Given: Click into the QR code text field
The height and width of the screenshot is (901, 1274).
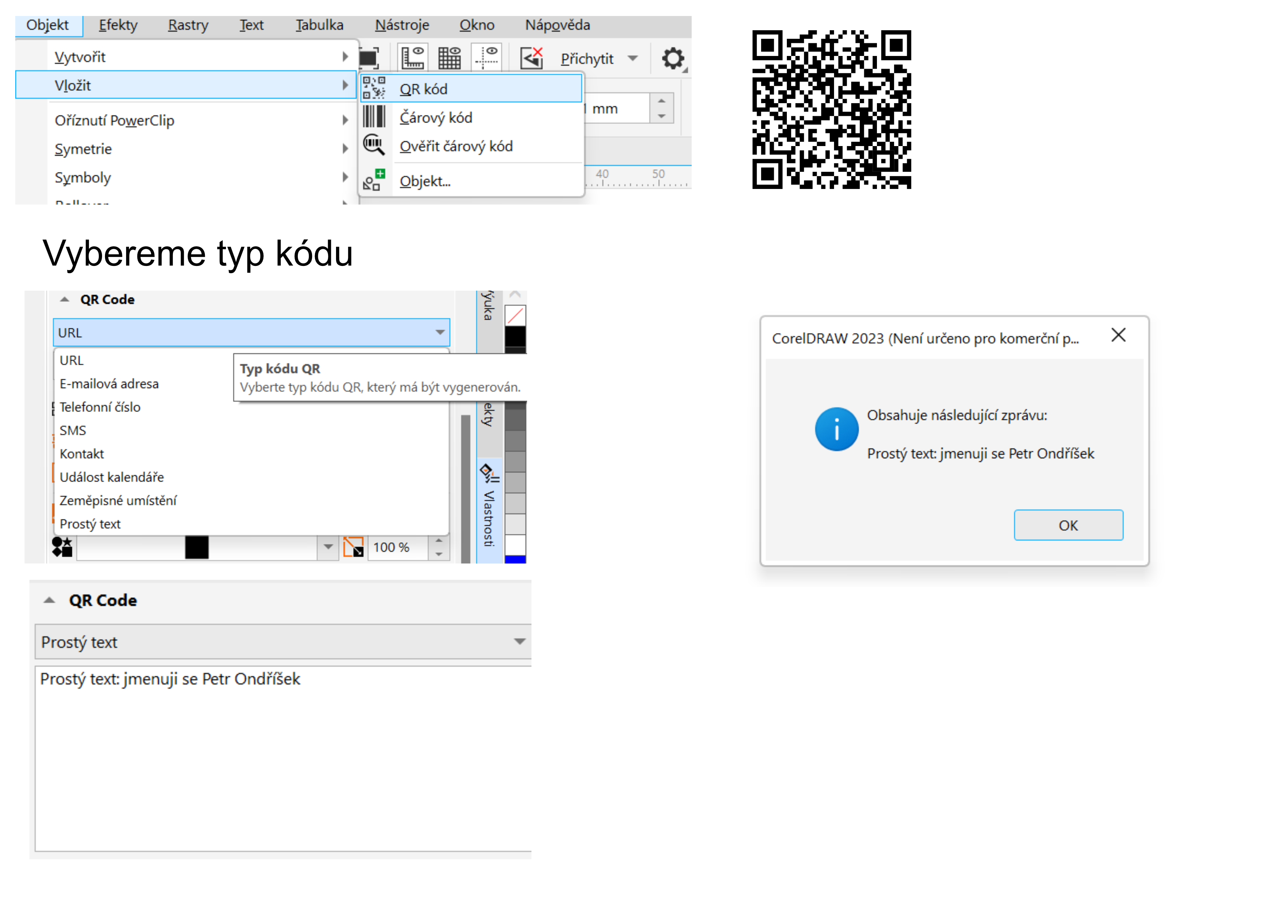Looking at the screenshot, I should 283,760.
